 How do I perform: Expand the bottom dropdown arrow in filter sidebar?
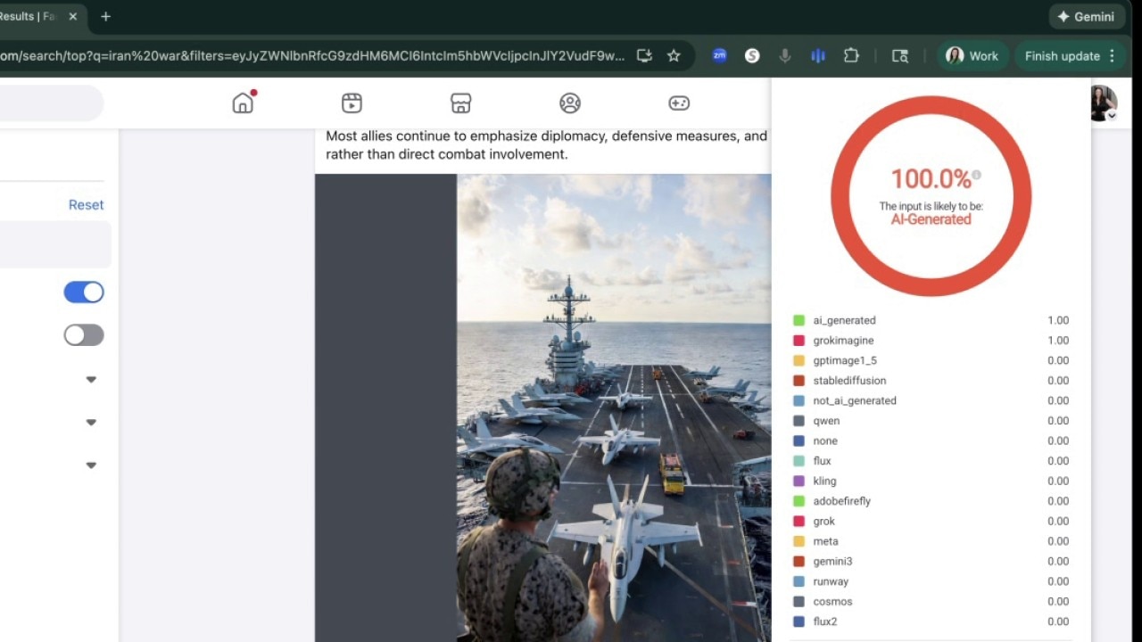pos(91,465)
